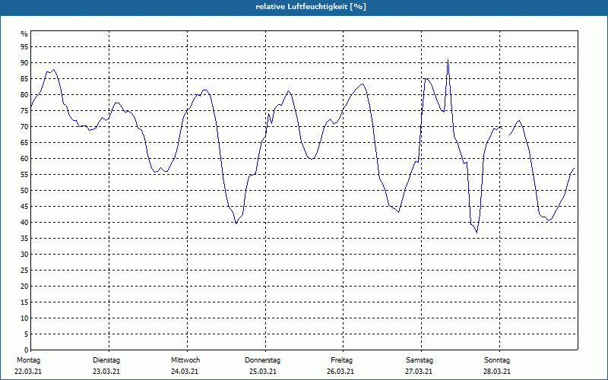Click the y-axis value '30'
The width and height of the screenshot is (608, 380).
[x=24, y=255]
